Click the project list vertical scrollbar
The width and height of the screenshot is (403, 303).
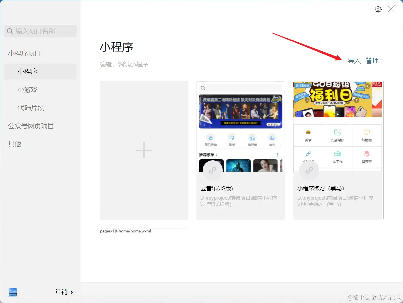[x=383, y=150]
